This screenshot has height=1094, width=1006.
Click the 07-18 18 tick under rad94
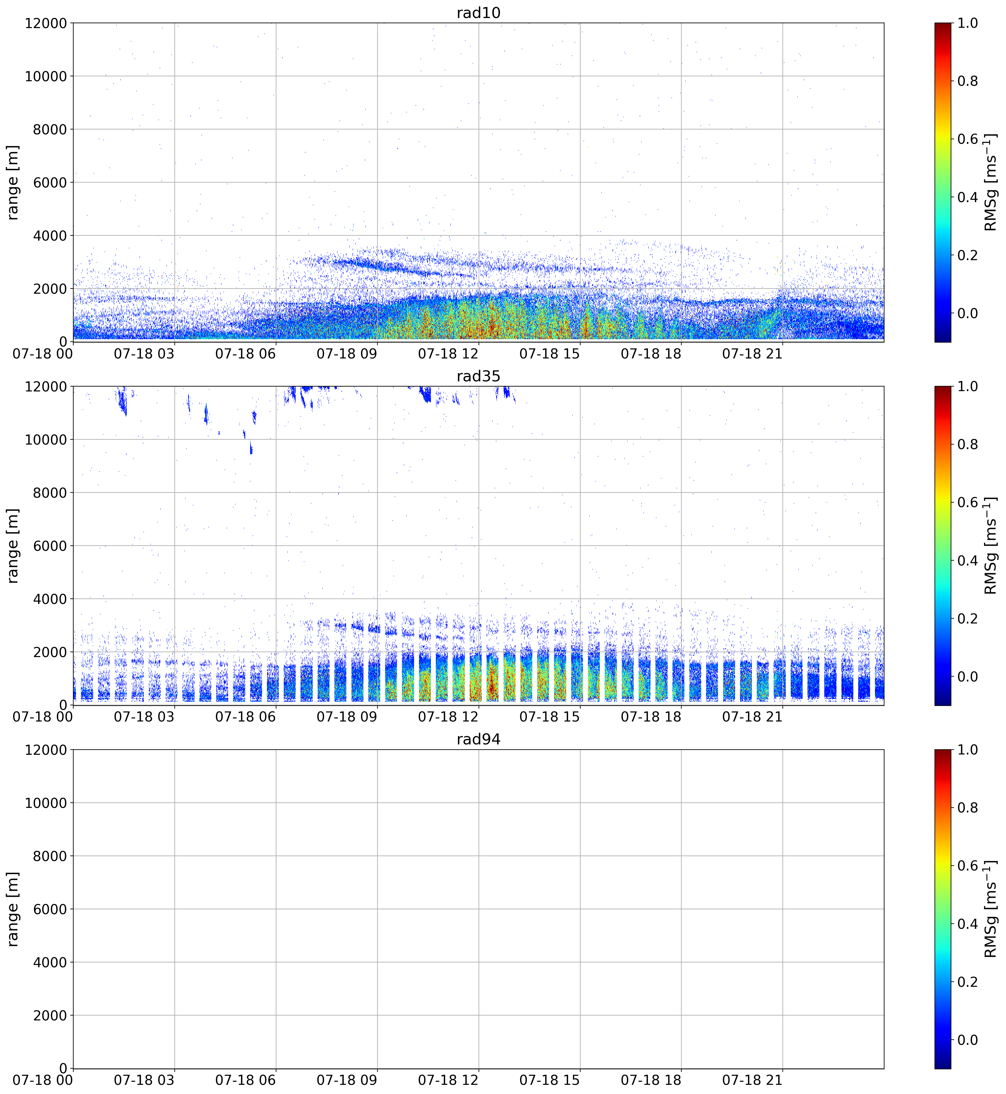click(x=651, y=1080)
